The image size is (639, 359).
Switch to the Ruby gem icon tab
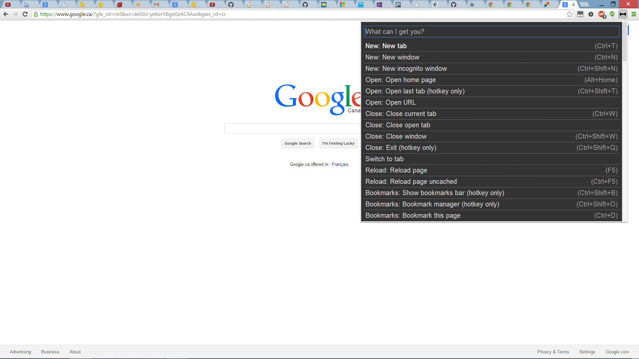point(119,5)
